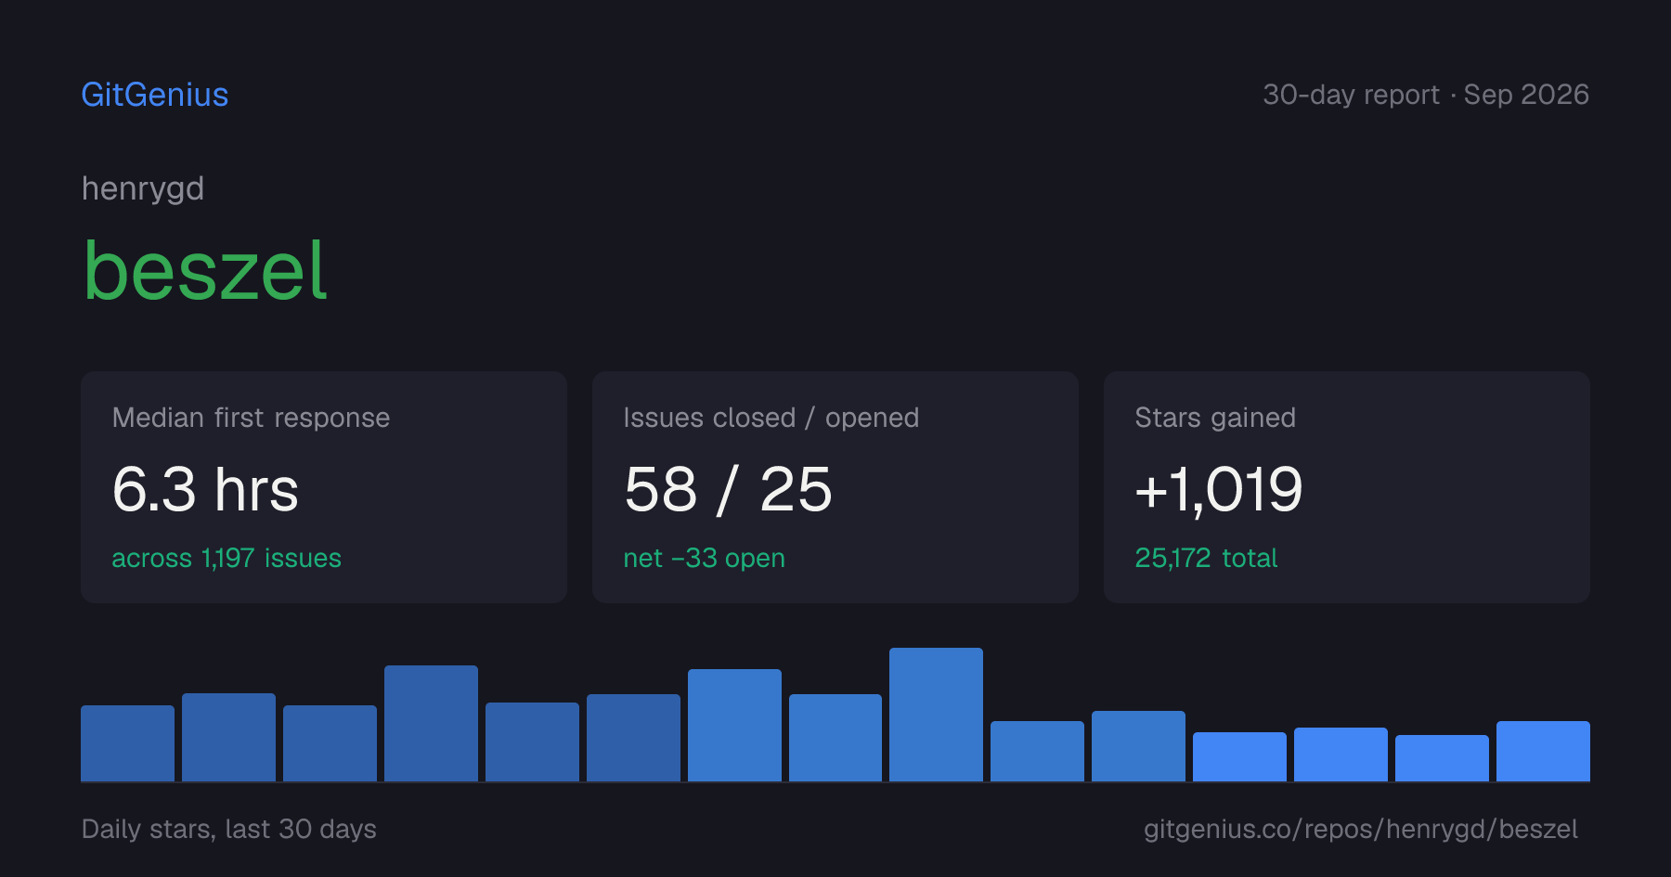This screenshot has width=1671, height=877.
Task: Open the Stars gained card
Action: point(1347,487)
